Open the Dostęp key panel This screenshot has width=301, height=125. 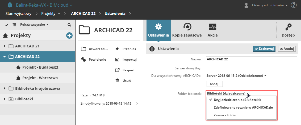(x=288, y=30)
